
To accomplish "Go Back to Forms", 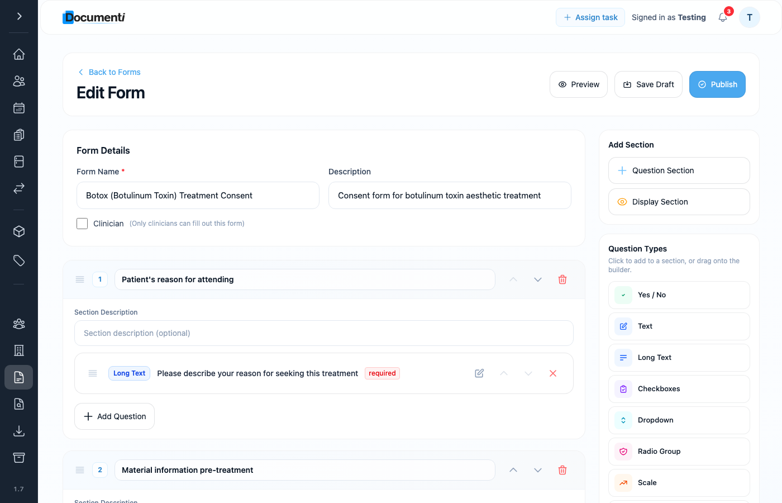I will tap(109, 72).
